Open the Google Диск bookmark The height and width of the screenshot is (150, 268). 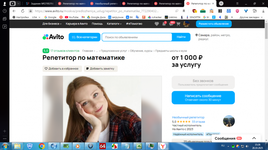pos(96,17)
